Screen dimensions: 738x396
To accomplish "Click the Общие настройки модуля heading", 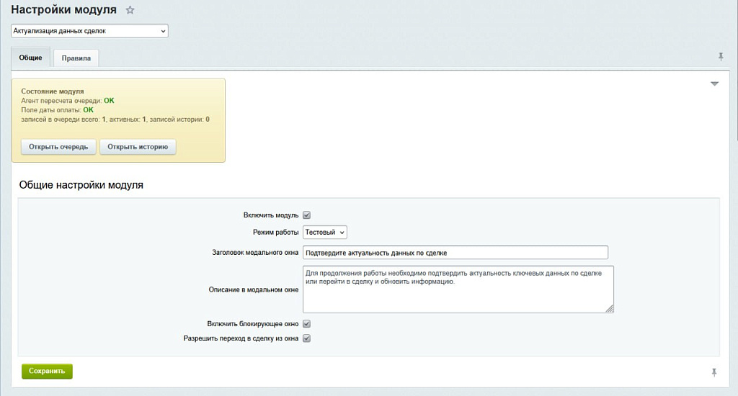I will tap(81, 185).
